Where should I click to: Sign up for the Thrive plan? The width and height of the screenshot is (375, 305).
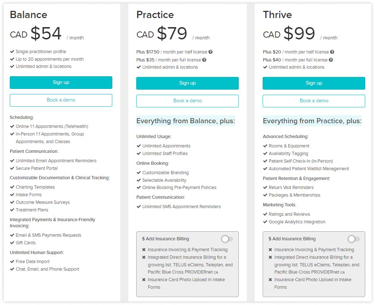pyautogui.click(x=314, y=83)
